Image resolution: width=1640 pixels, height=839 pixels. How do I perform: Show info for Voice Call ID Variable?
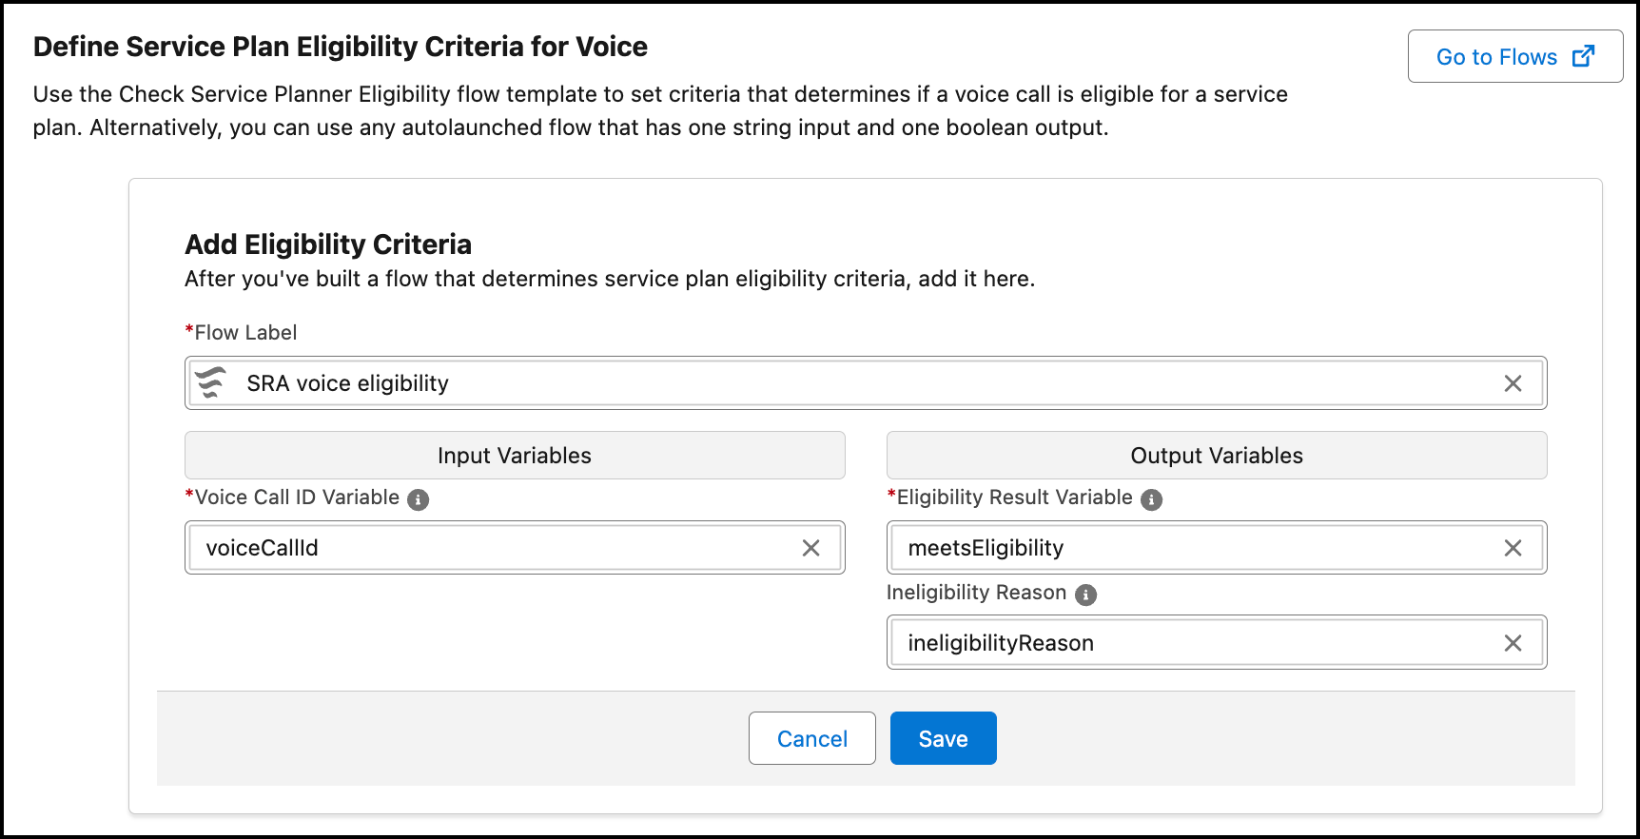pos(418,499)
